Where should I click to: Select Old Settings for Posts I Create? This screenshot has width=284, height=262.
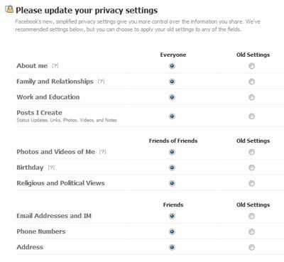click(x=251, y=116)
